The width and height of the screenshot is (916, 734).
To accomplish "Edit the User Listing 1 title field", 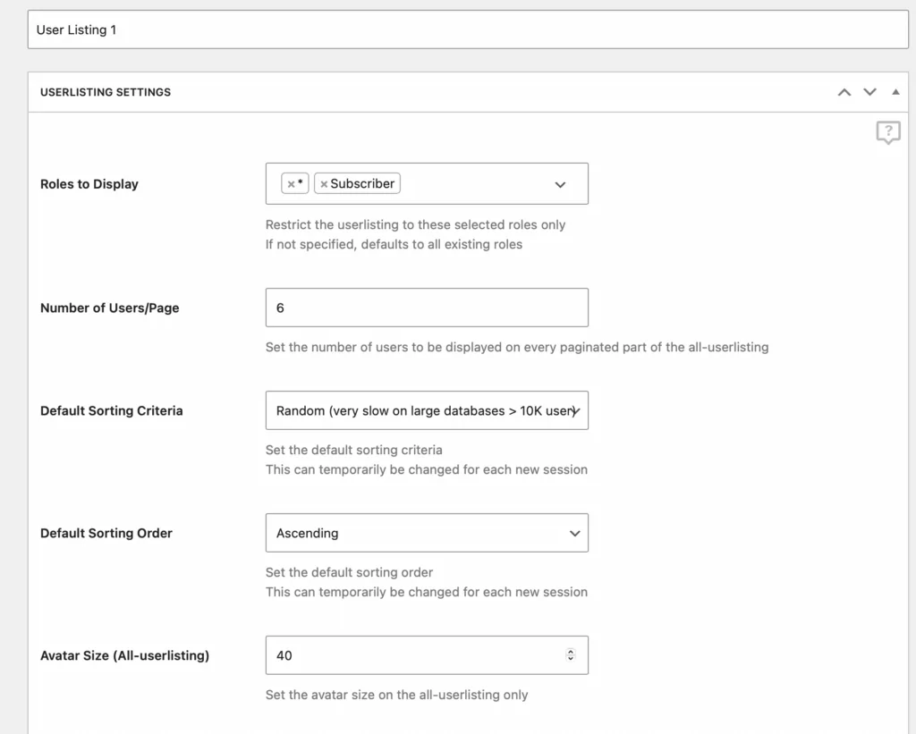I will click(467, 30).
